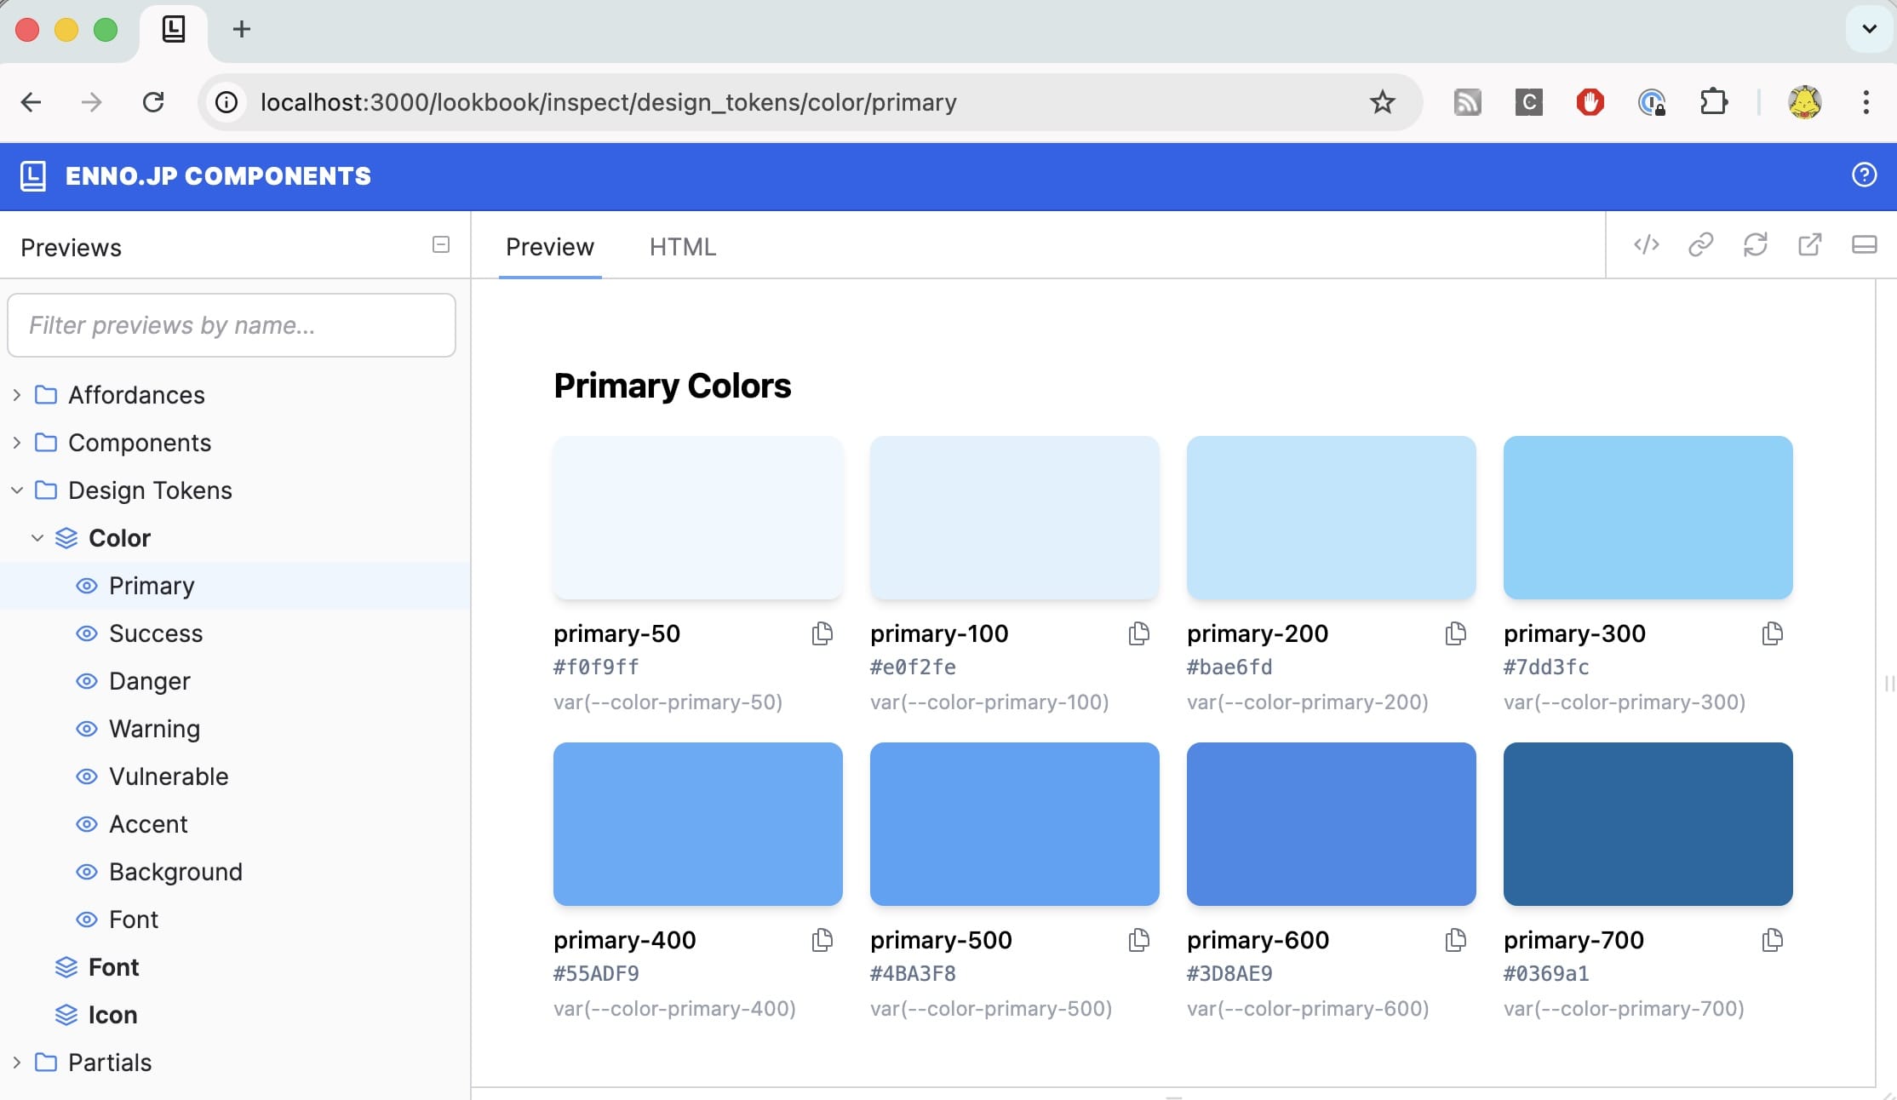The width and height of the screenshot is (1897, 1100).
Task: Select the Preview tab
Action: 550,247
